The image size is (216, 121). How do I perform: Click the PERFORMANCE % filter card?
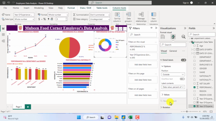point(143,48)
